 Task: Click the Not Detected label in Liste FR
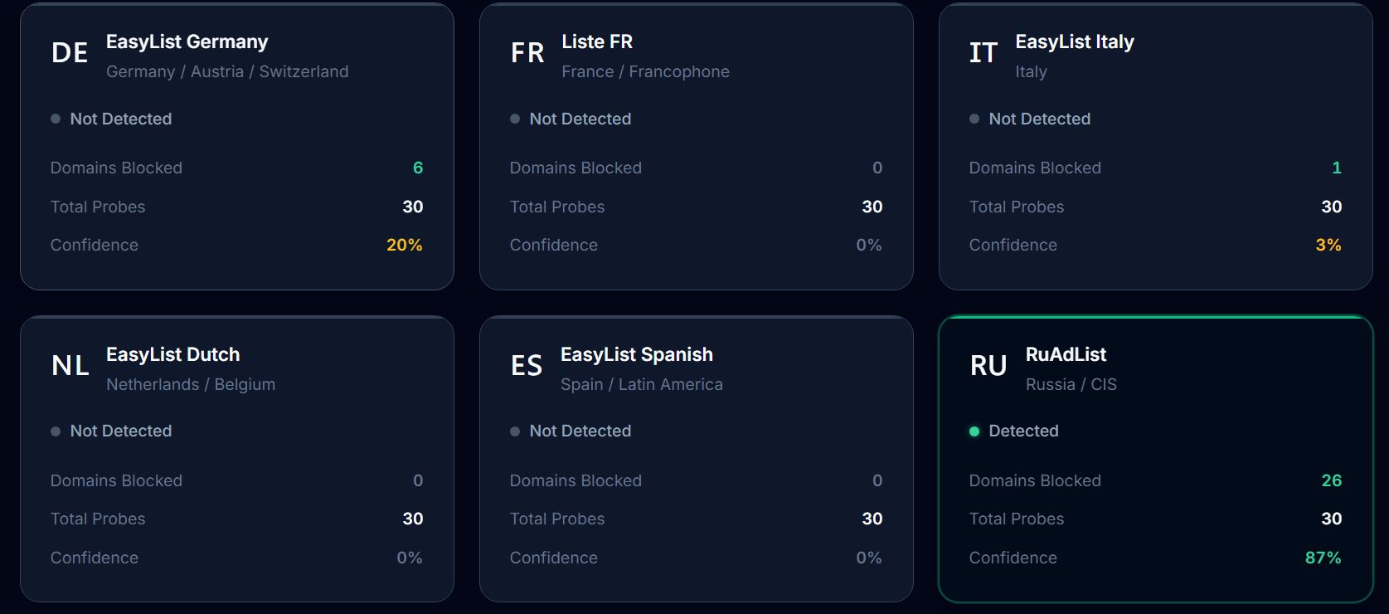coord(580,119)
